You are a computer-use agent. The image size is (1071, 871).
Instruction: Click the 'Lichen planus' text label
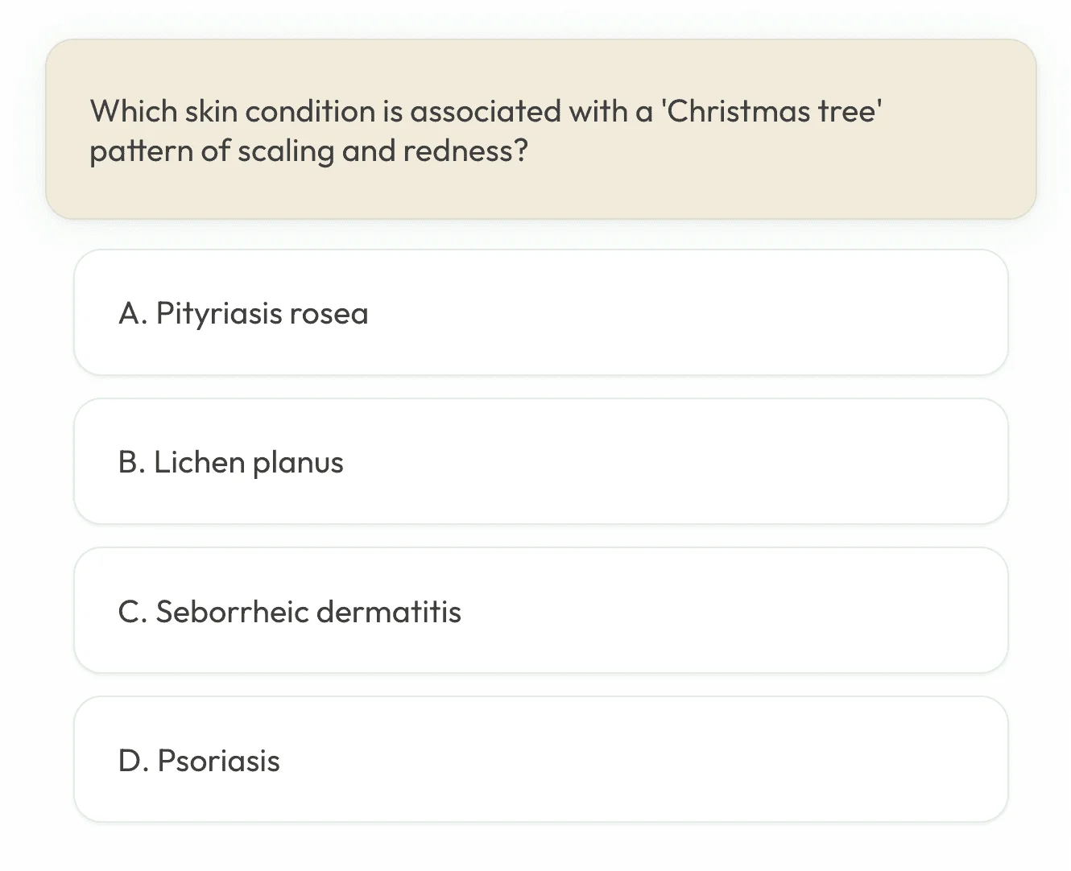(249, 463)
